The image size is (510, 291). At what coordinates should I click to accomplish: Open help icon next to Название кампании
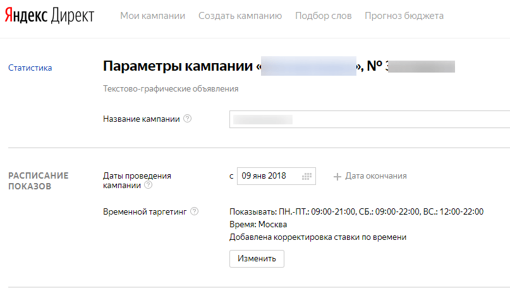click(187, 119)
